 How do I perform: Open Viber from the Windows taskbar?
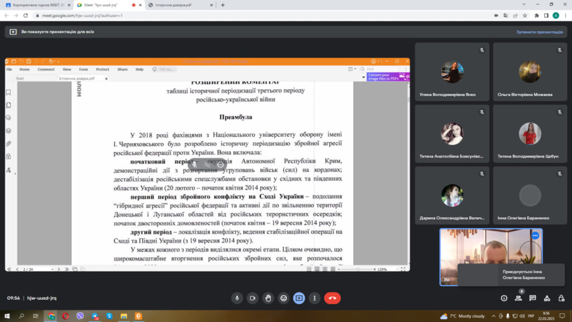(80, 316)
